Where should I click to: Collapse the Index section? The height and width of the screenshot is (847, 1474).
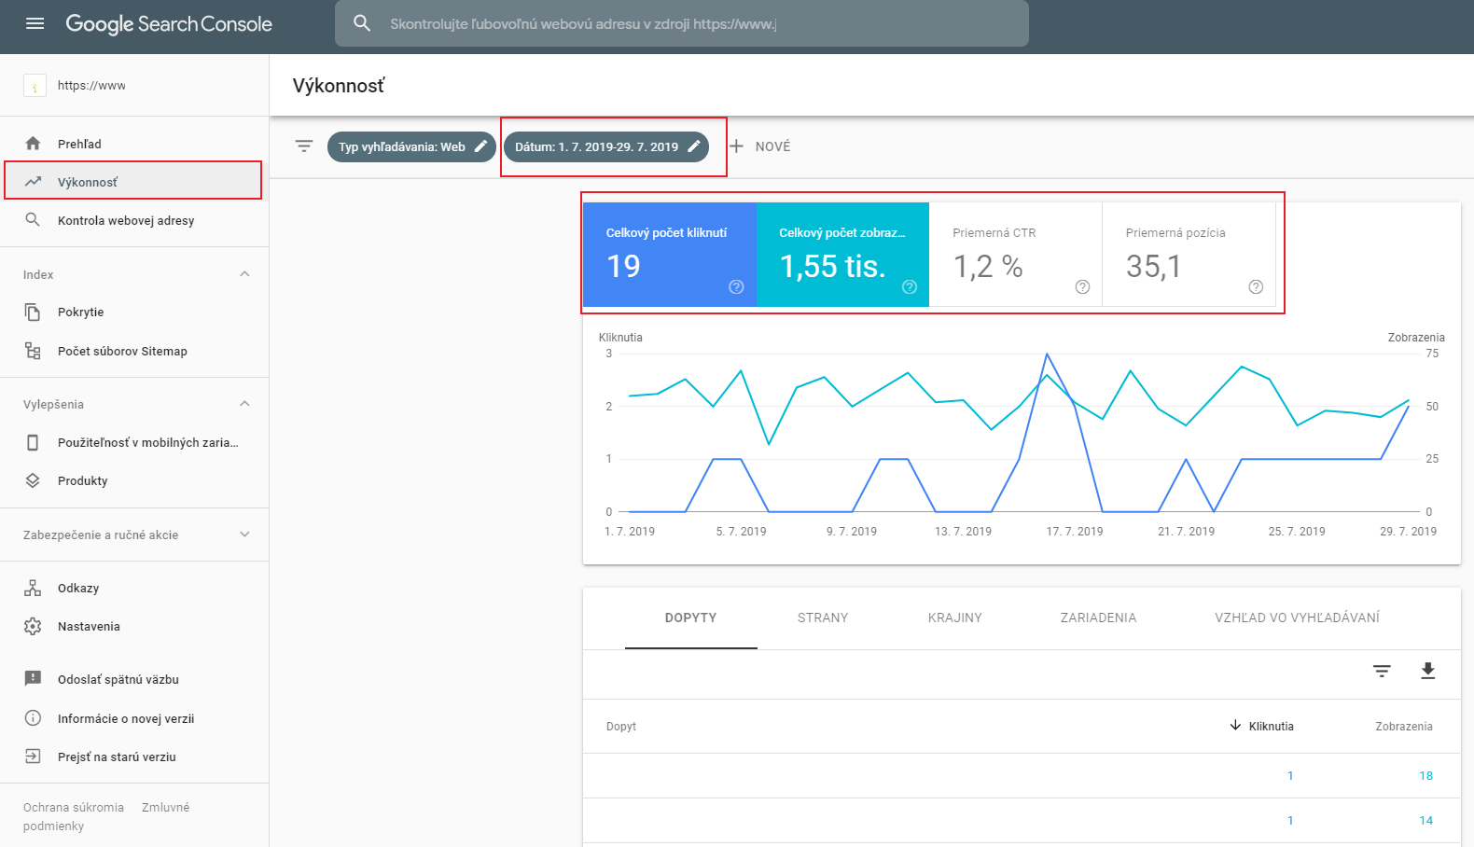click(x=244, y=274)
